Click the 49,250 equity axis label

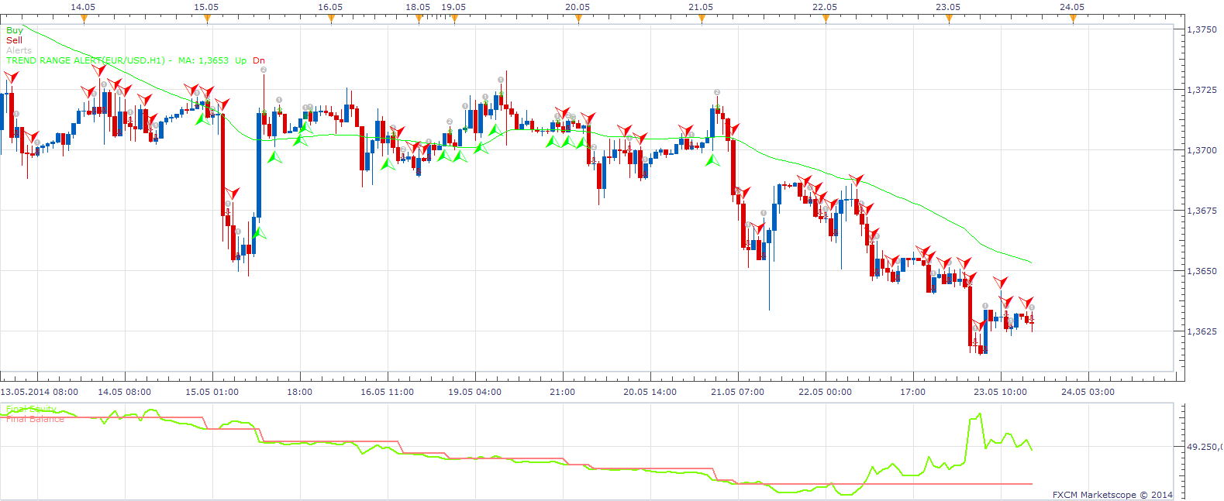point(1205,447)
